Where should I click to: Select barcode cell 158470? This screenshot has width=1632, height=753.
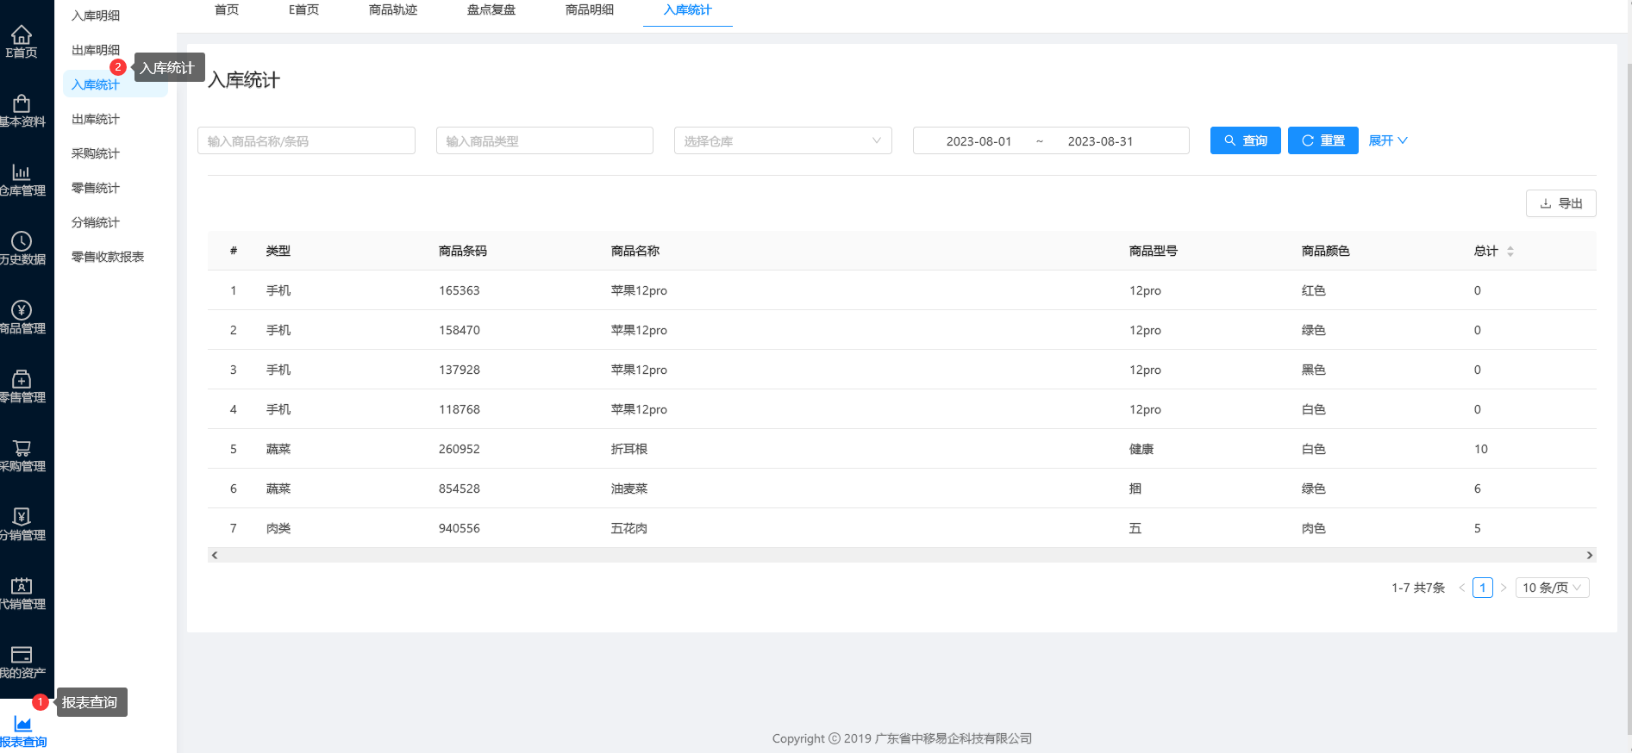pyautogui.click(x=460, y=330)
